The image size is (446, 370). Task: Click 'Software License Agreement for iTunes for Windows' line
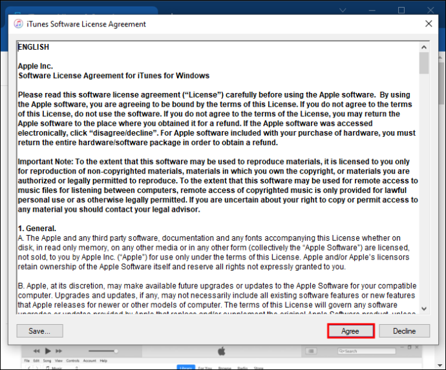(x=114, y=76)
